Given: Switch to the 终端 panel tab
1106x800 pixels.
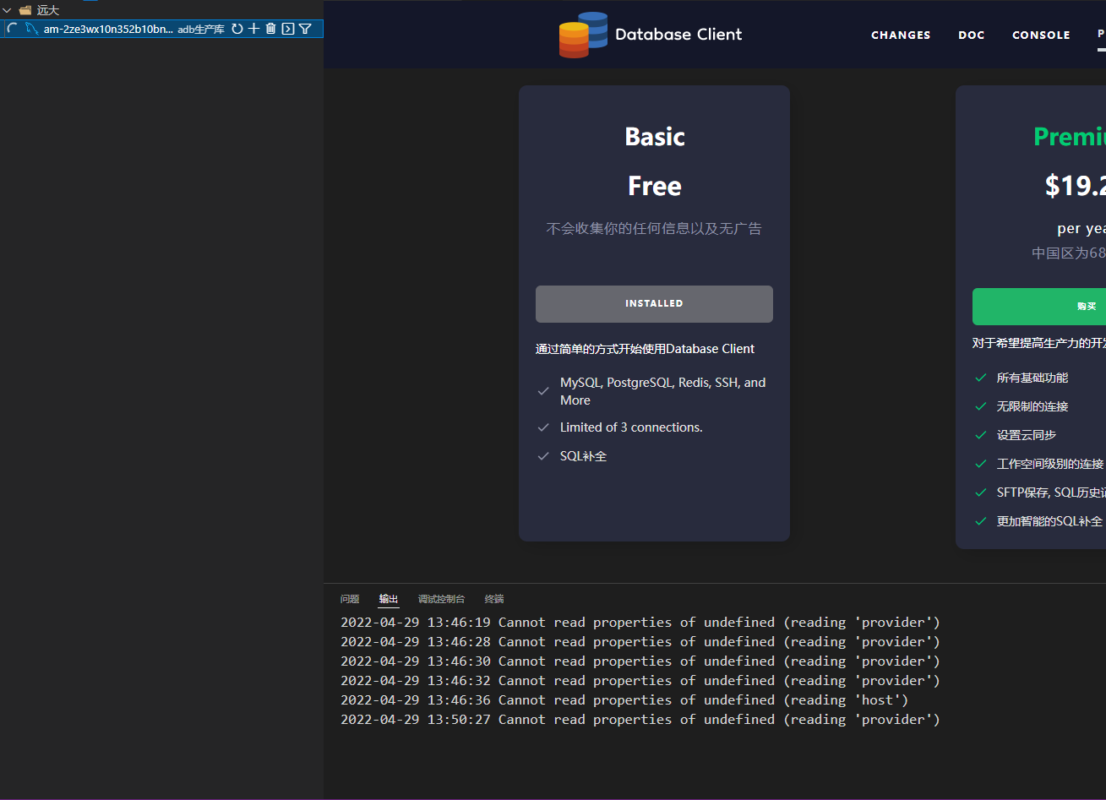Looking at the screenshot, I should (x=493, y=598).
